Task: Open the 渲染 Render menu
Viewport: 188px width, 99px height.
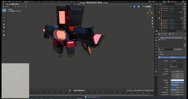Action: click(13, 2)
